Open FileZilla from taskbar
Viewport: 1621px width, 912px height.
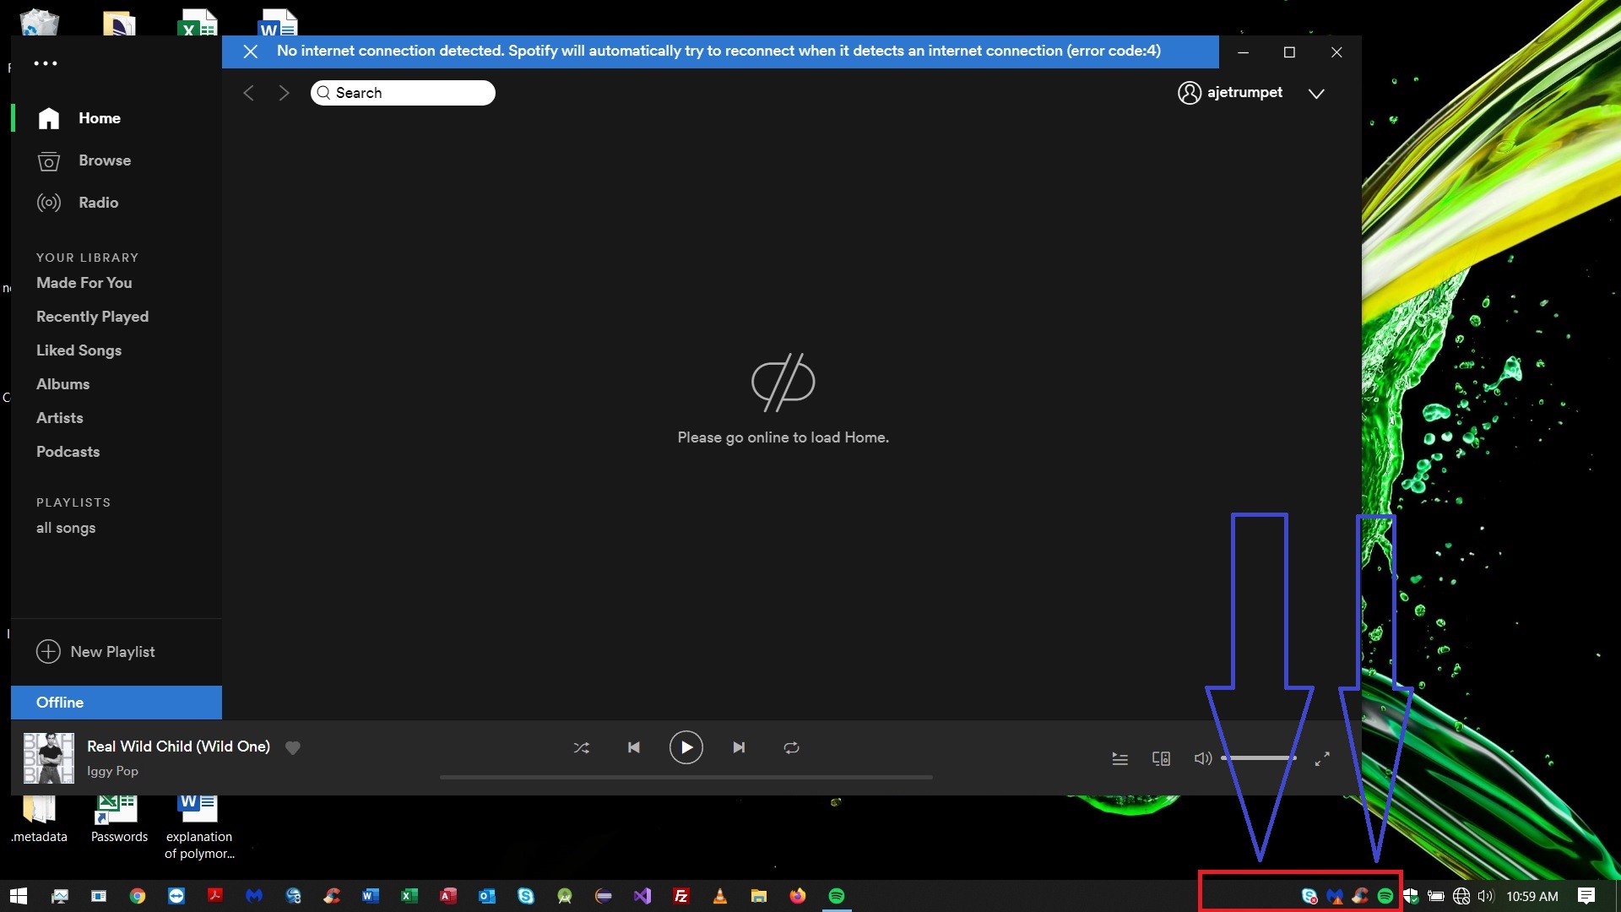tap(681, 896)
